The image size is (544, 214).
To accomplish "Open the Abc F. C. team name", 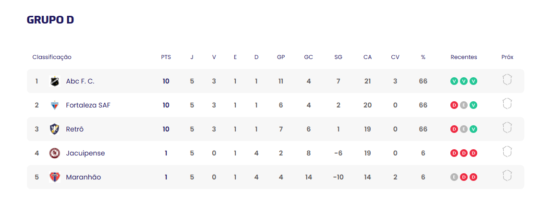I will tap(80, 81).
